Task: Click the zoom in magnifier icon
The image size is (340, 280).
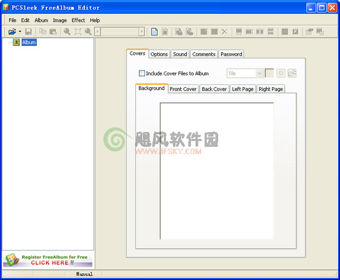Action: point(67,32)
